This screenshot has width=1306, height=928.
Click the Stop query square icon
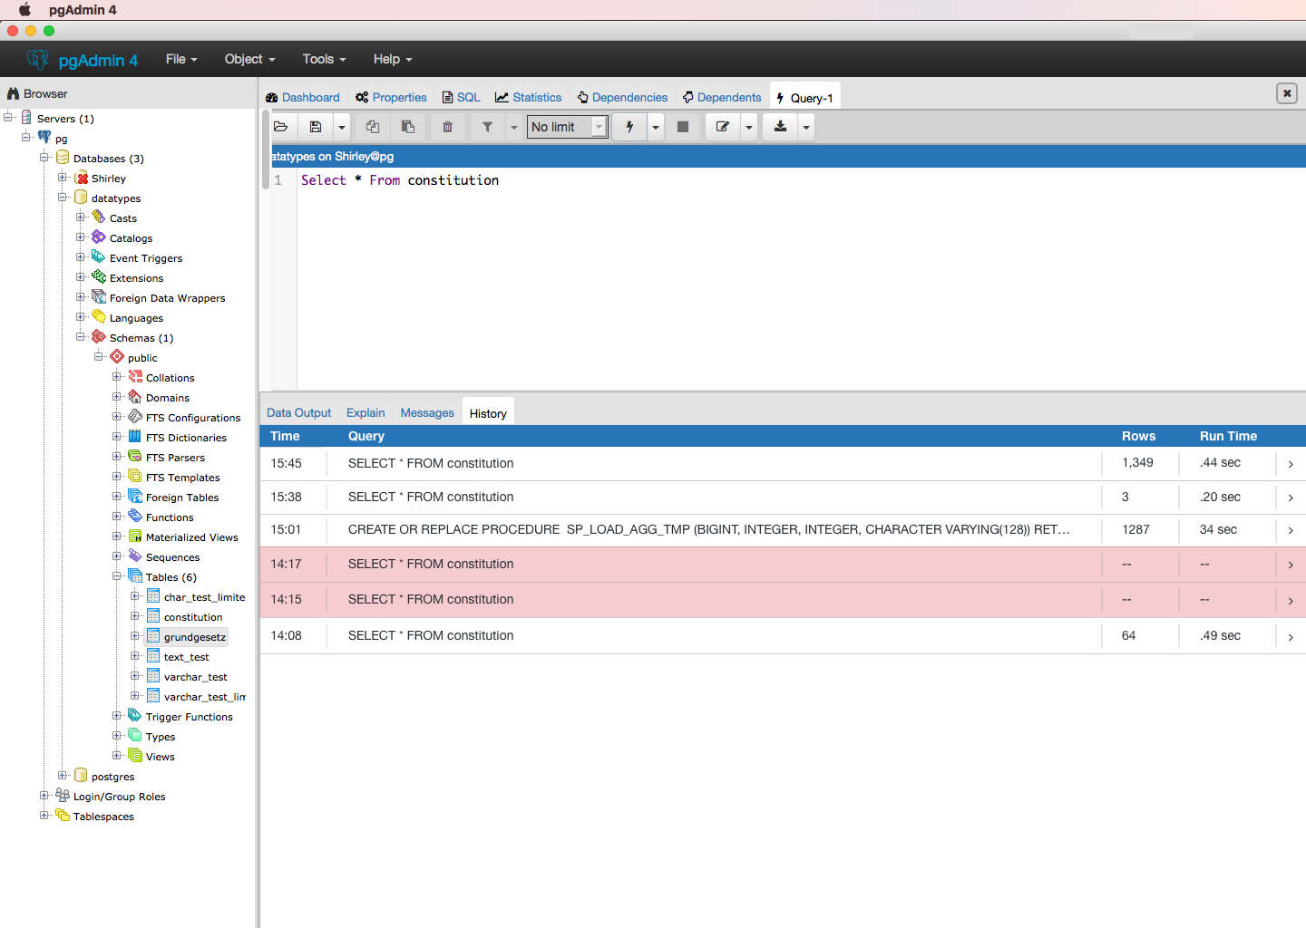pyautogui.click(x=683, y=127)
